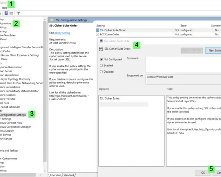Select the Disabled radio button
221x177 pixels.
pyautogui.click(x=101, y=72)
